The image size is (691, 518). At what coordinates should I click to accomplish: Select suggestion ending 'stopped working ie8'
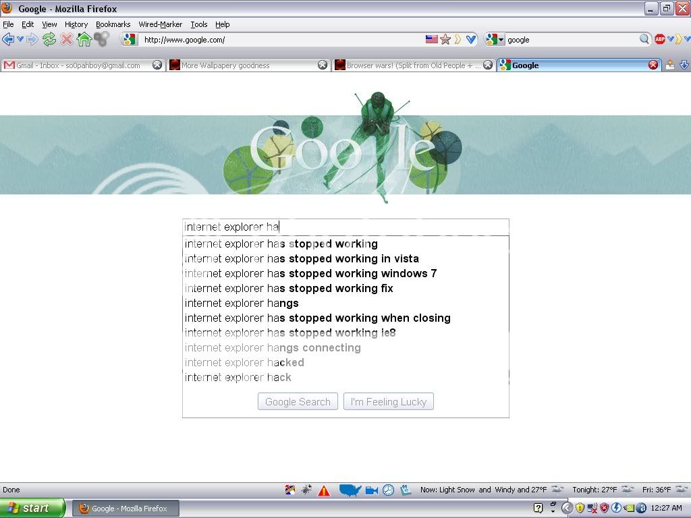(345, 333)
